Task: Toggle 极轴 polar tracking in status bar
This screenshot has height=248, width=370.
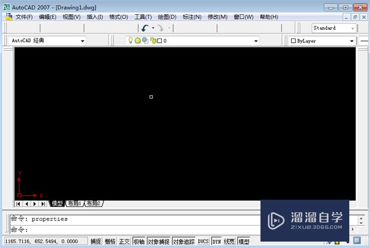Action: (x=139, y=242)
